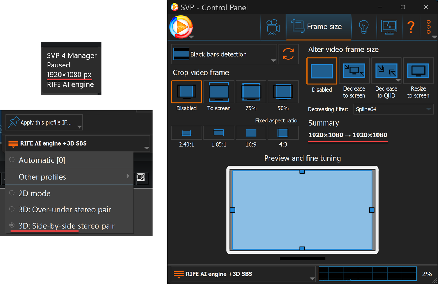Click the Paused status in tooltip
Image resolution: width=438 pixels, height=284 pixels.
[x=59, y=65]
